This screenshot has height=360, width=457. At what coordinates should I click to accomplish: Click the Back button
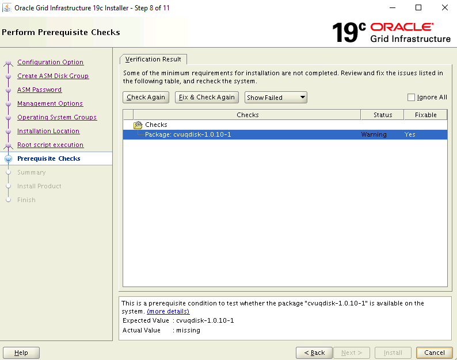click(314, 353)
